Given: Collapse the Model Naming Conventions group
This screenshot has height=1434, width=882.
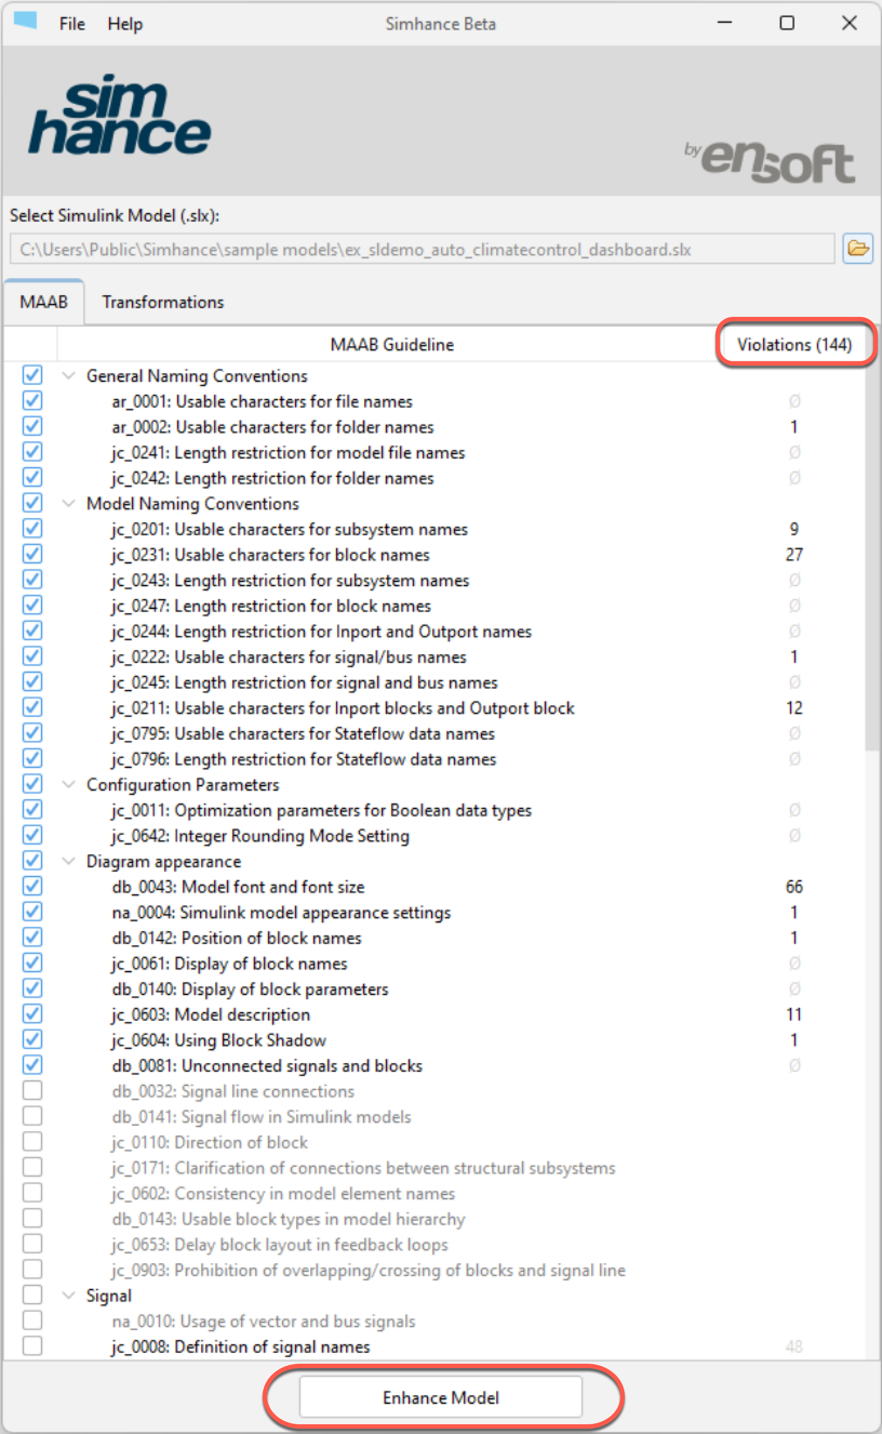Looking at the screenshot, I should [x=69, y=503].
